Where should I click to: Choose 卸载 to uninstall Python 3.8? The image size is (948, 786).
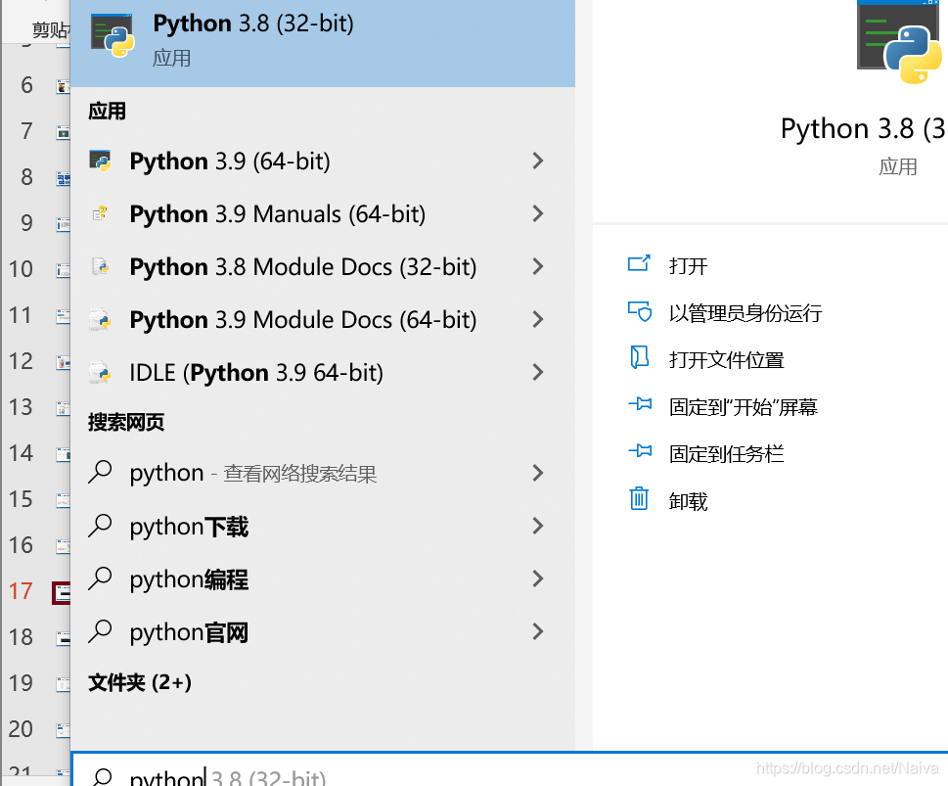pyautogui.click(x=688, y=501)
